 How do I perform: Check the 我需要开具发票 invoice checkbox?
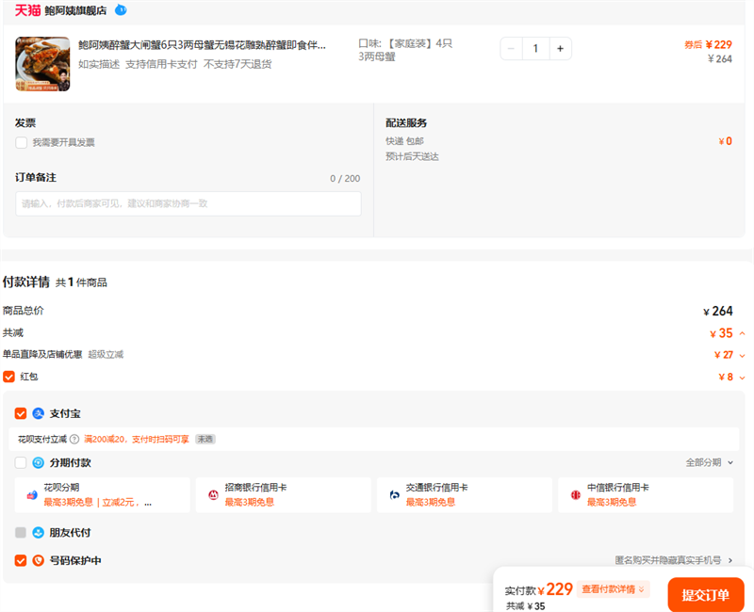pyautogui.click(x=21, y=142)
